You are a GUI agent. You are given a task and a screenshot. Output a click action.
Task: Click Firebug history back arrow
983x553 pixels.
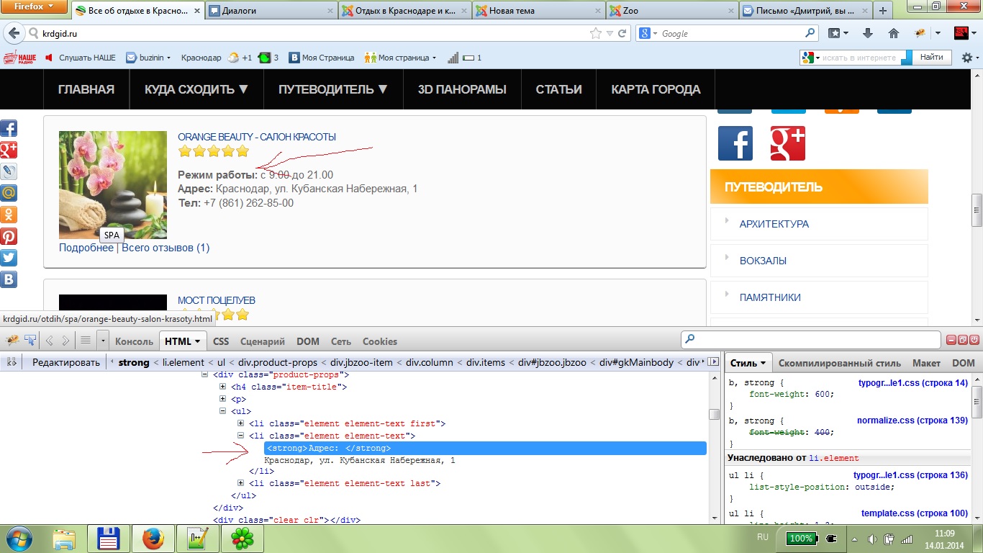point(50,341)
